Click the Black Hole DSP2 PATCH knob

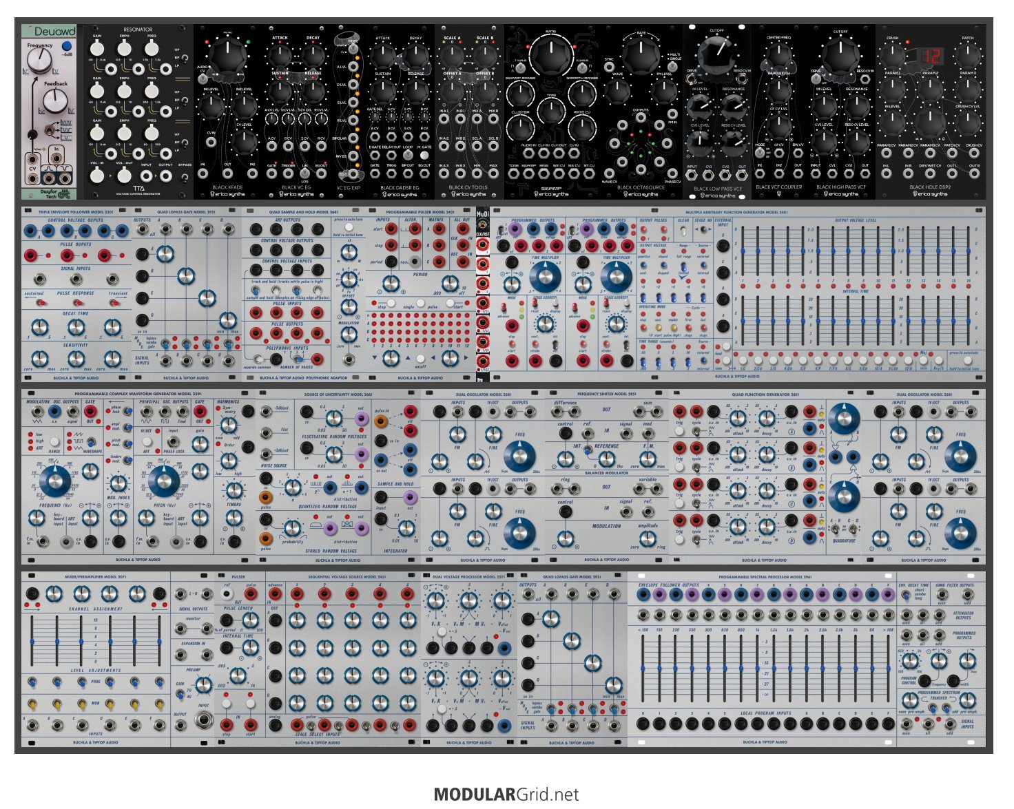coord(968,55)
